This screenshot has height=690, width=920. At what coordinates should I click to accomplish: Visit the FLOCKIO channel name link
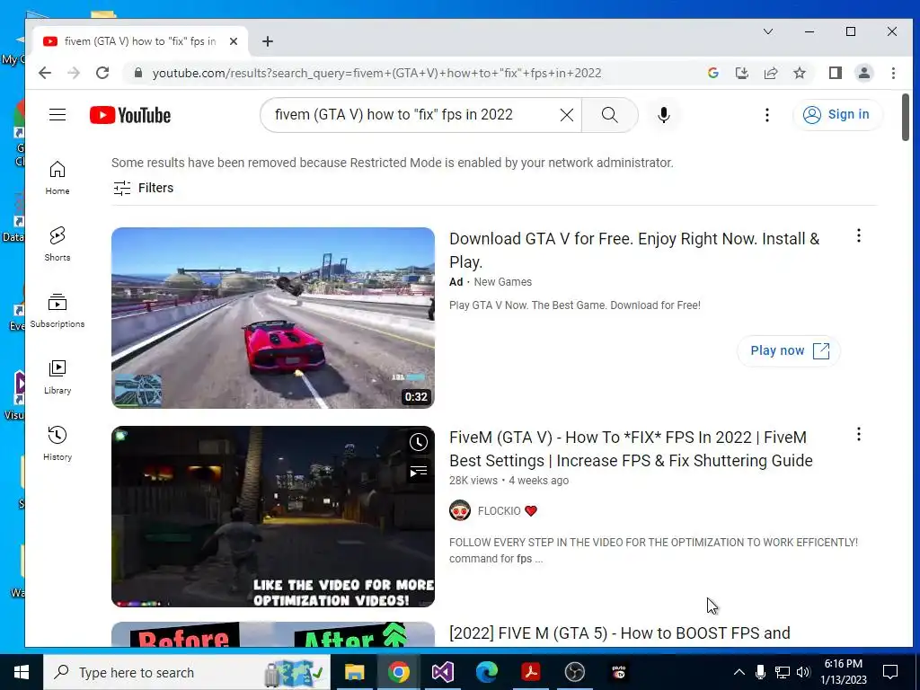(499, 511)
